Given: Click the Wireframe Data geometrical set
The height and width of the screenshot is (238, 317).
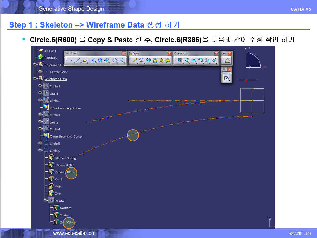Looking at the screenshot, I should [x=55, y=79].
